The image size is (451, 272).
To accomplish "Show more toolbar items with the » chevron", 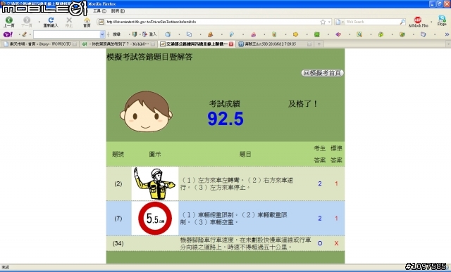I will click(x=447, y=34).
